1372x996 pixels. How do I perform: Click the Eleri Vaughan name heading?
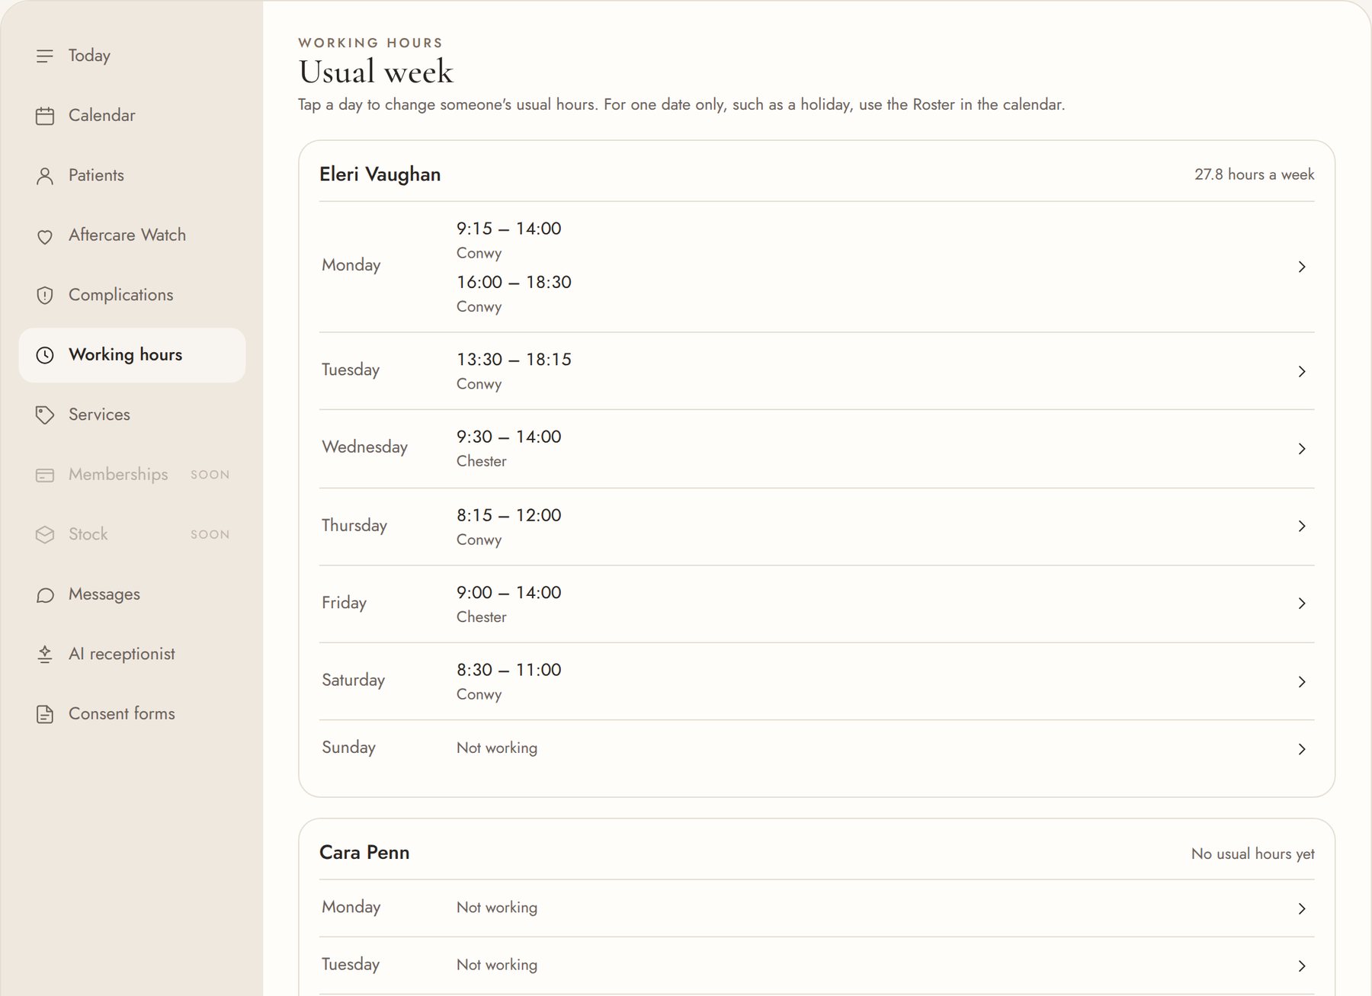[380, 175]
